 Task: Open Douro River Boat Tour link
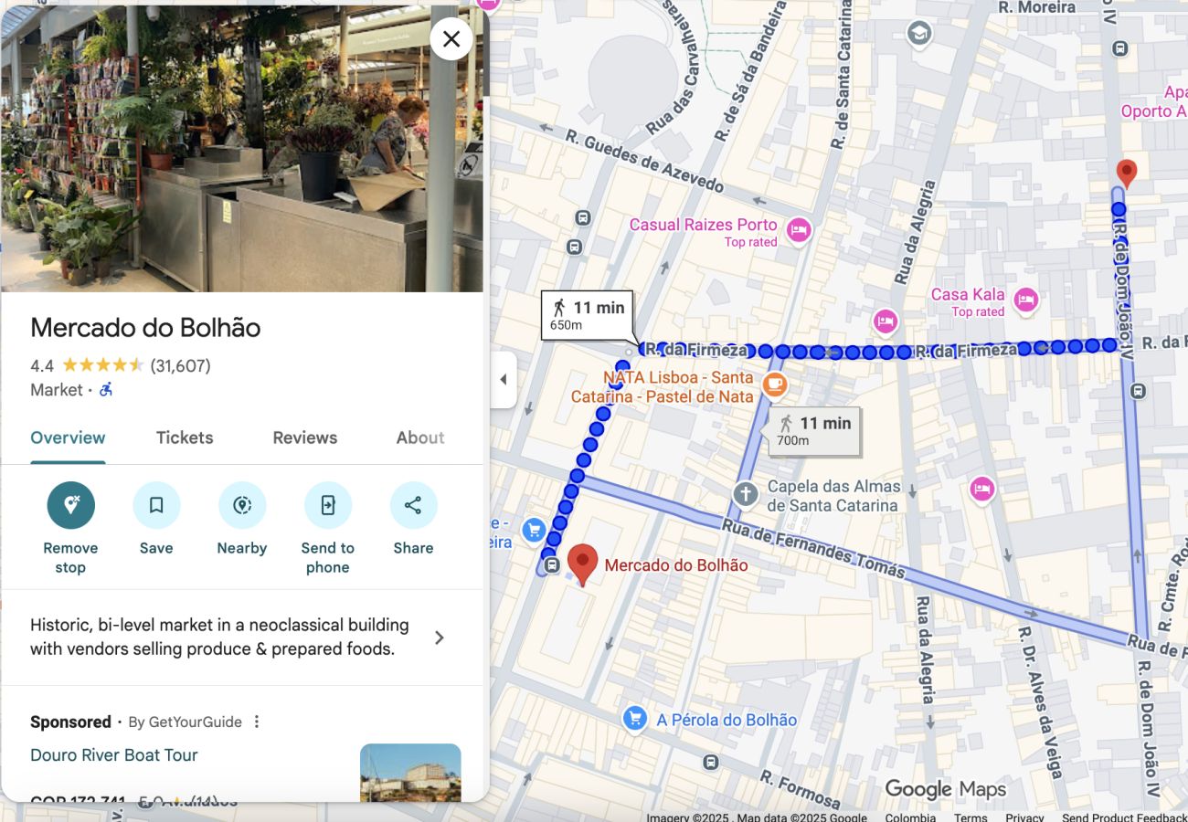(114, 755)
